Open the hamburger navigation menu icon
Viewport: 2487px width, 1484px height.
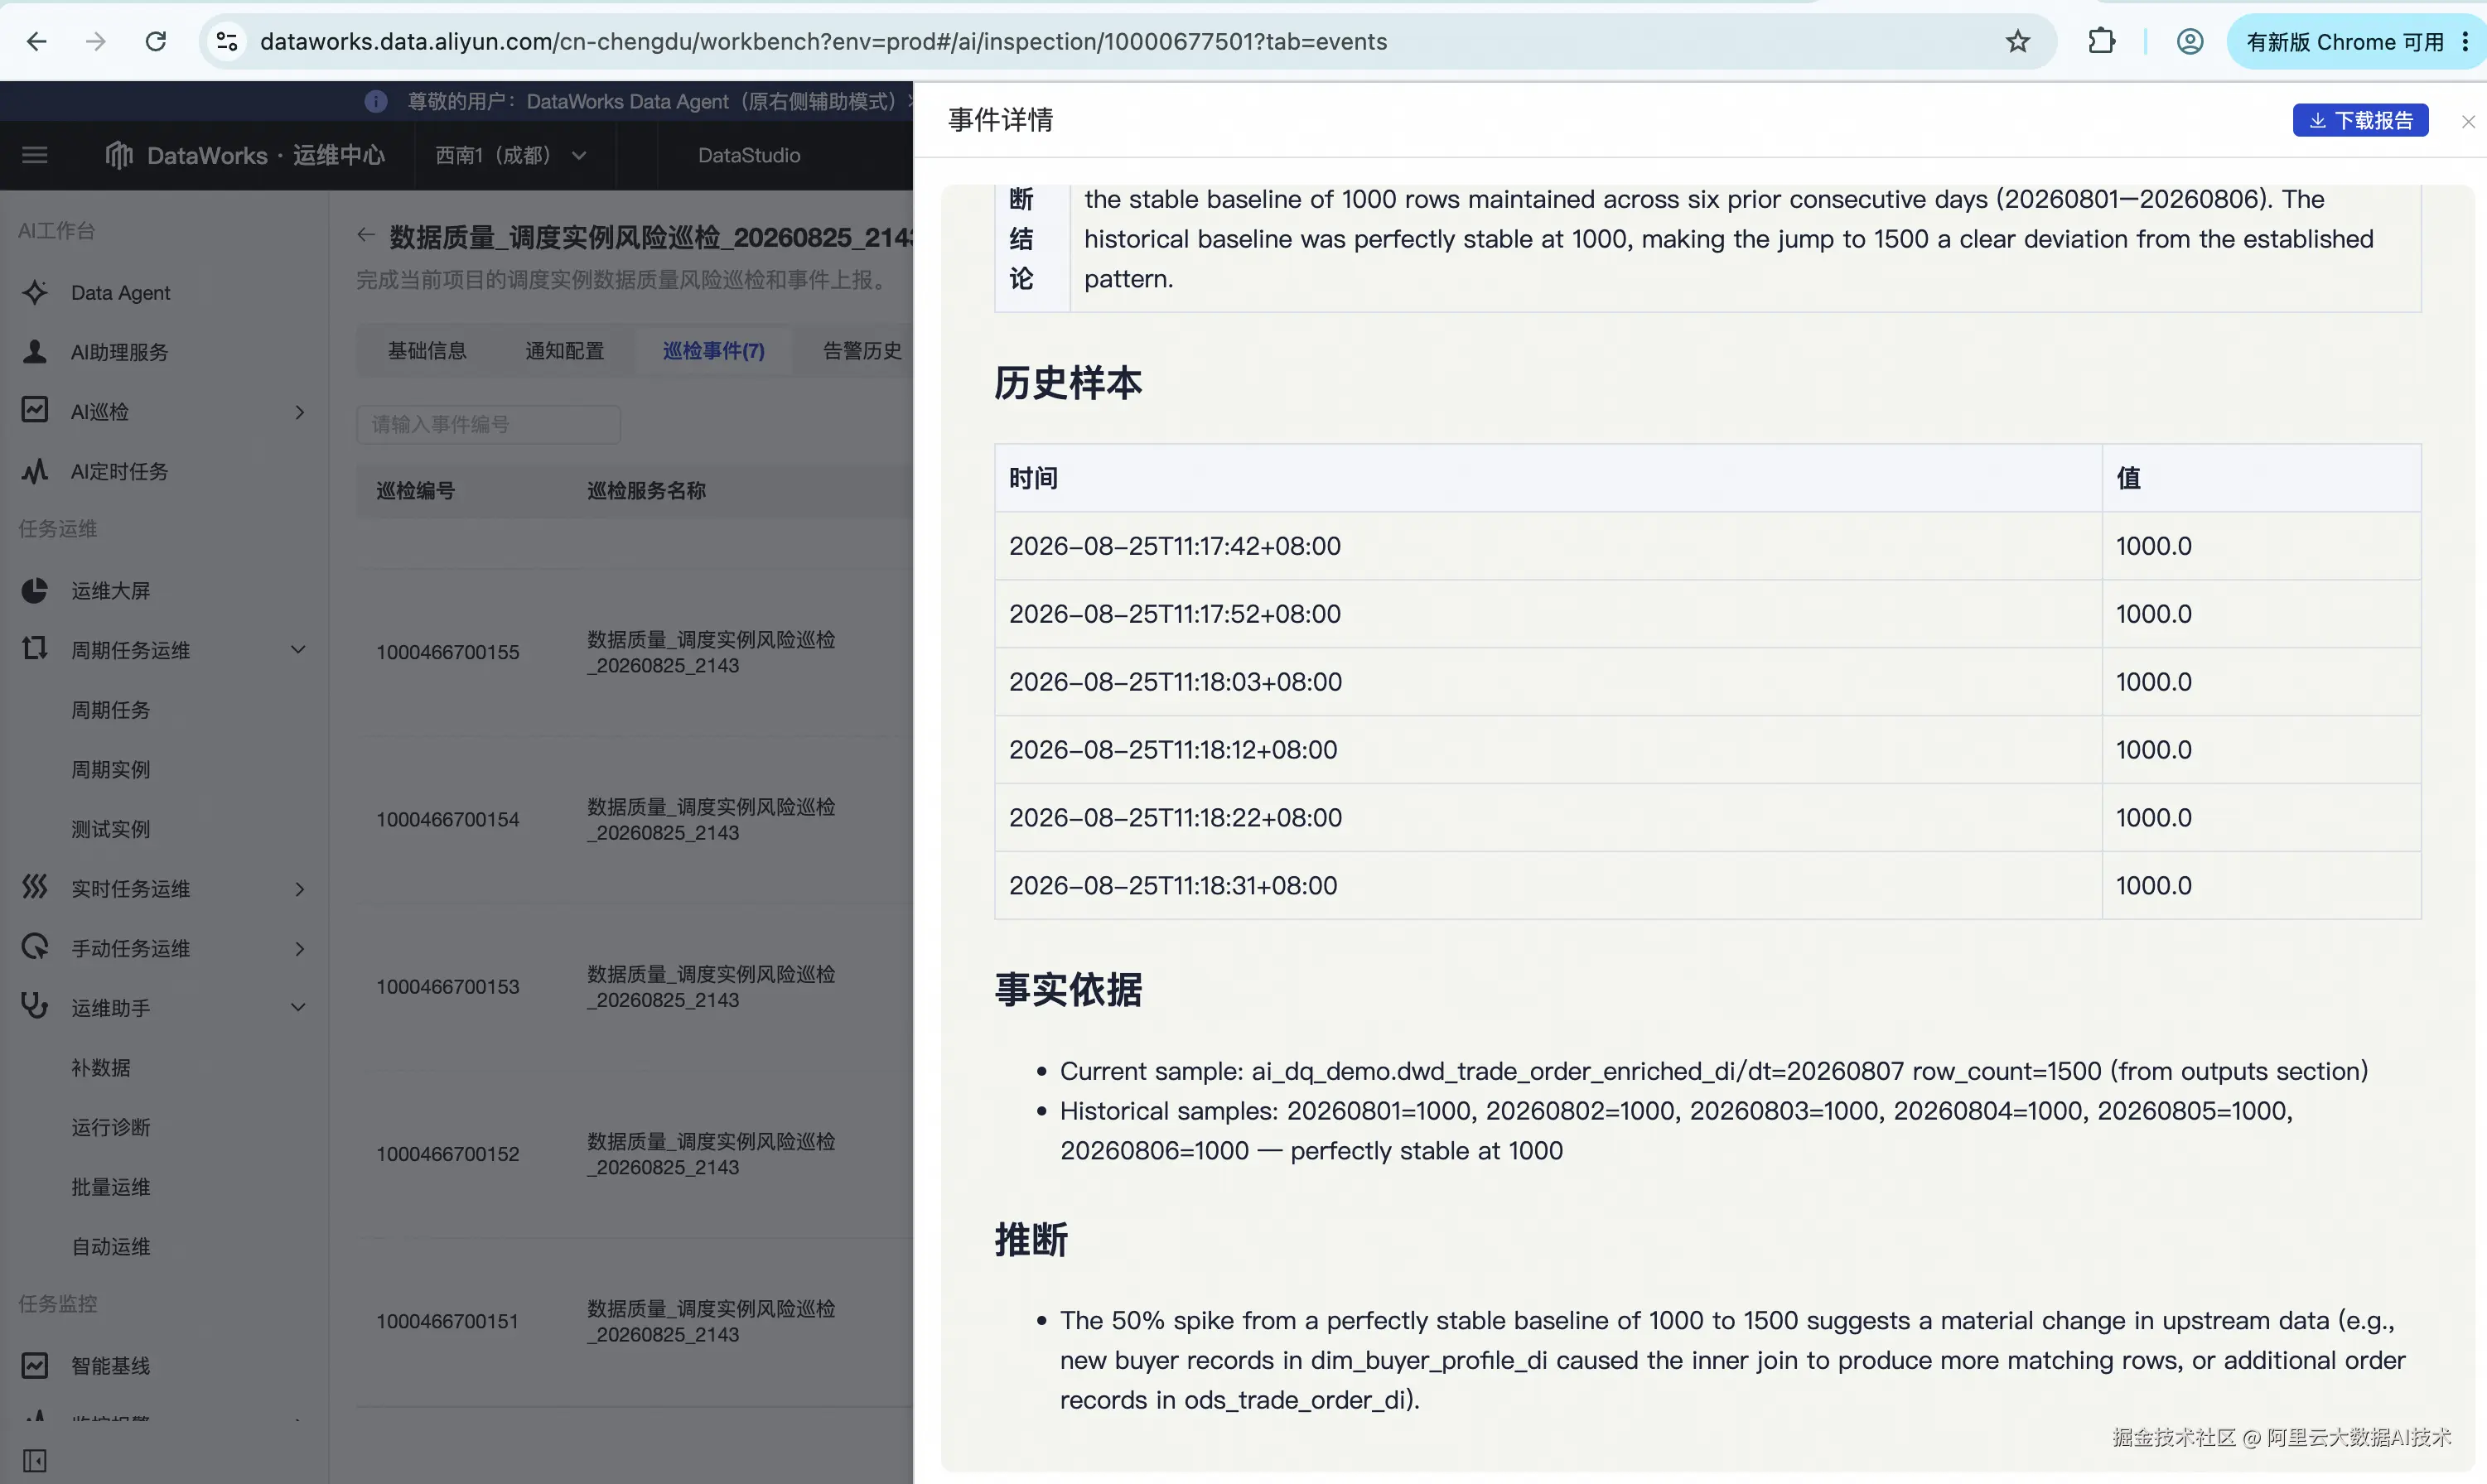point(35,155)
